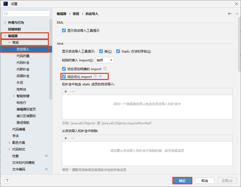Screen dimensions: 241x187
Task: Click the question mark help button at bottom left
Action: pyautogui.click(x=7, y=181)
